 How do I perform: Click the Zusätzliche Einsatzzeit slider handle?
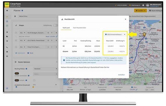pyautogui.click(x=33, y=87)
